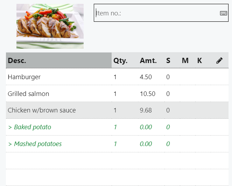Click the chicken dish photo thumbnail
Image resolution: width=232 pixels, height=186 pixels.
pyautogui.click(x=50, y=26)
